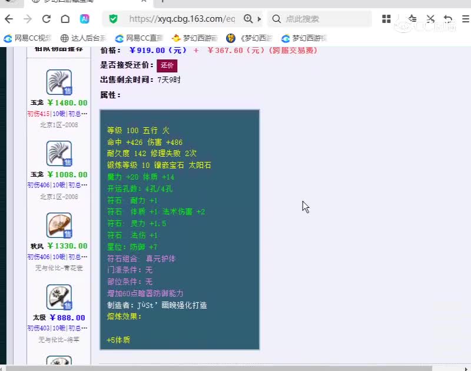Viewport: 471px width, 371px height.
Task: Click the browser forward arrow
Action: click(x=28, y=19)
